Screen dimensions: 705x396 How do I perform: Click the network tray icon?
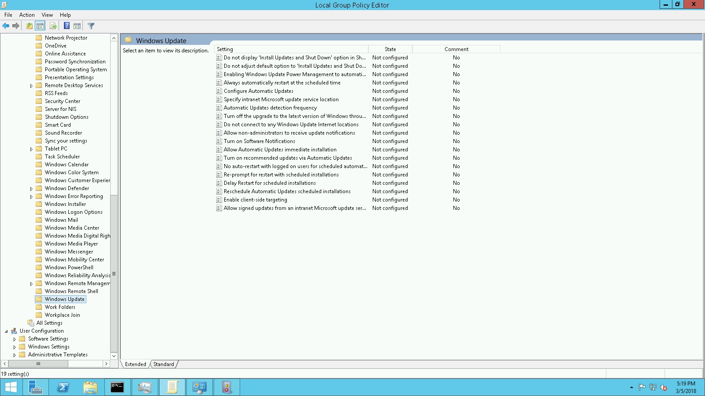(653, 388)
